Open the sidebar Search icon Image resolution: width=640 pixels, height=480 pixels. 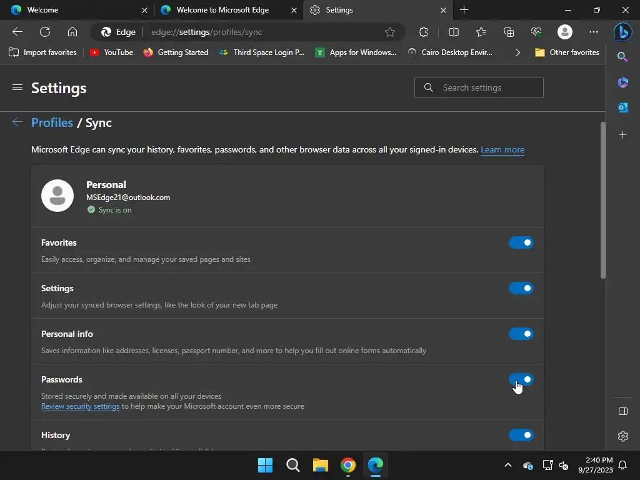(622, 57)
